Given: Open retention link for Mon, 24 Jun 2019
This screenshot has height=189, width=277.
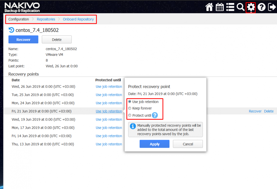Looking at the screenshot, I should 109,103.
